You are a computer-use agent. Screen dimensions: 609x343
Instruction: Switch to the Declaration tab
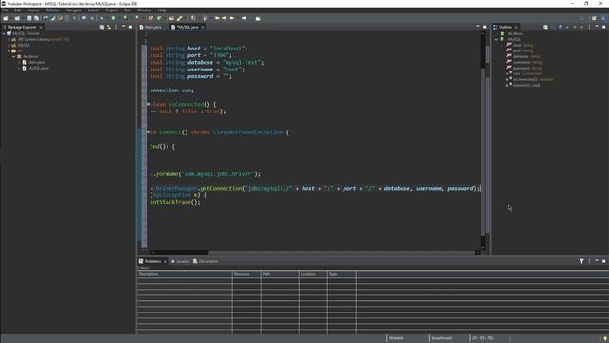pos(206,261)
